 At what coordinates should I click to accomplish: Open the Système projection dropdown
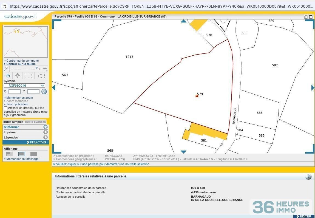click(24, 86)
